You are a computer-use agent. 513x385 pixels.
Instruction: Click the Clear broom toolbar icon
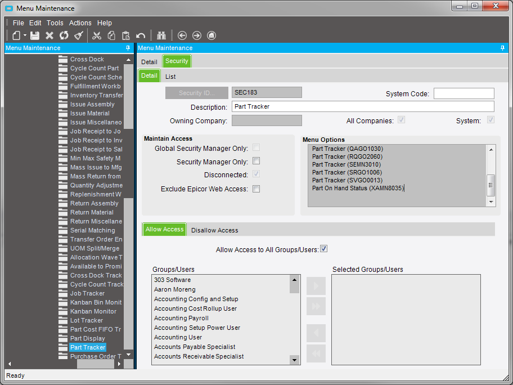(79, 35)
